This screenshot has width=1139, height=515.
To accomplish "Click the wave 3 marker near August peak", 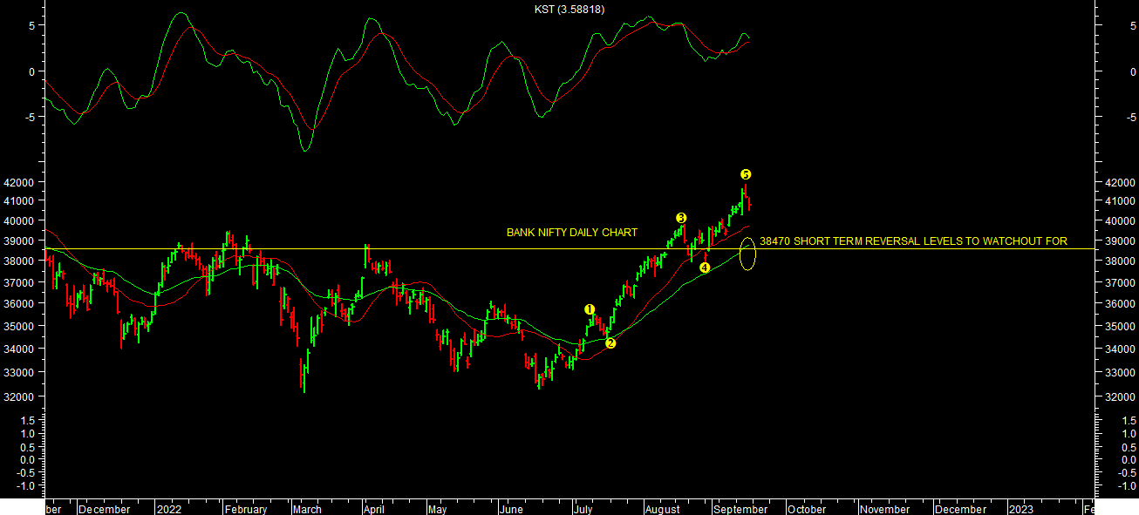I will tap(681, 218).
